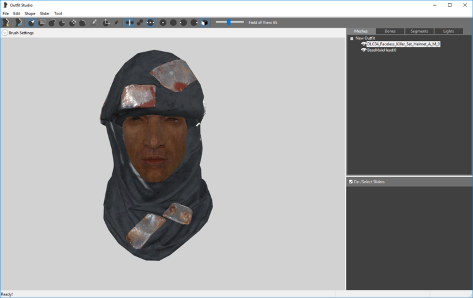The width and height of the screenshot is (473, 298).
Task: Select the Inflate brush tool
Action: coord(52,22)
